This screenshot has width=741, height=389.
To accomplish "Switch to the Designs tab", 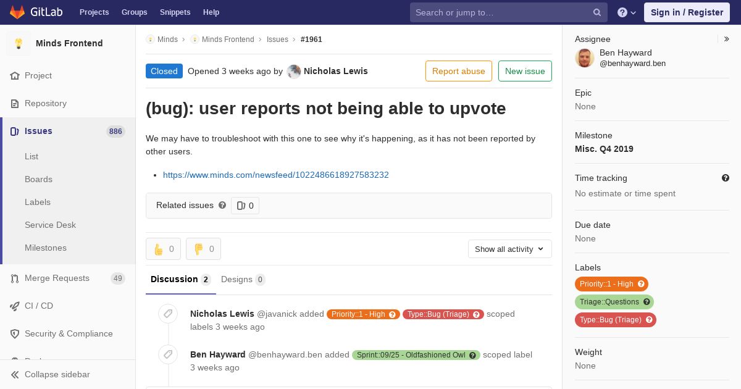I will (x=243, y=279).
